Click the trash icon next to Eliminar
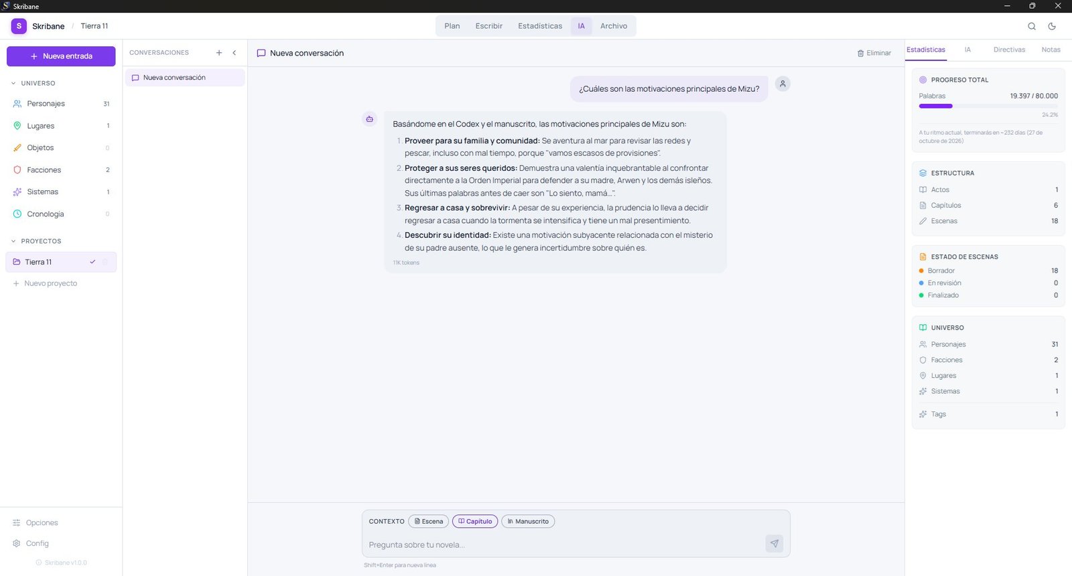 click(860, 53)
